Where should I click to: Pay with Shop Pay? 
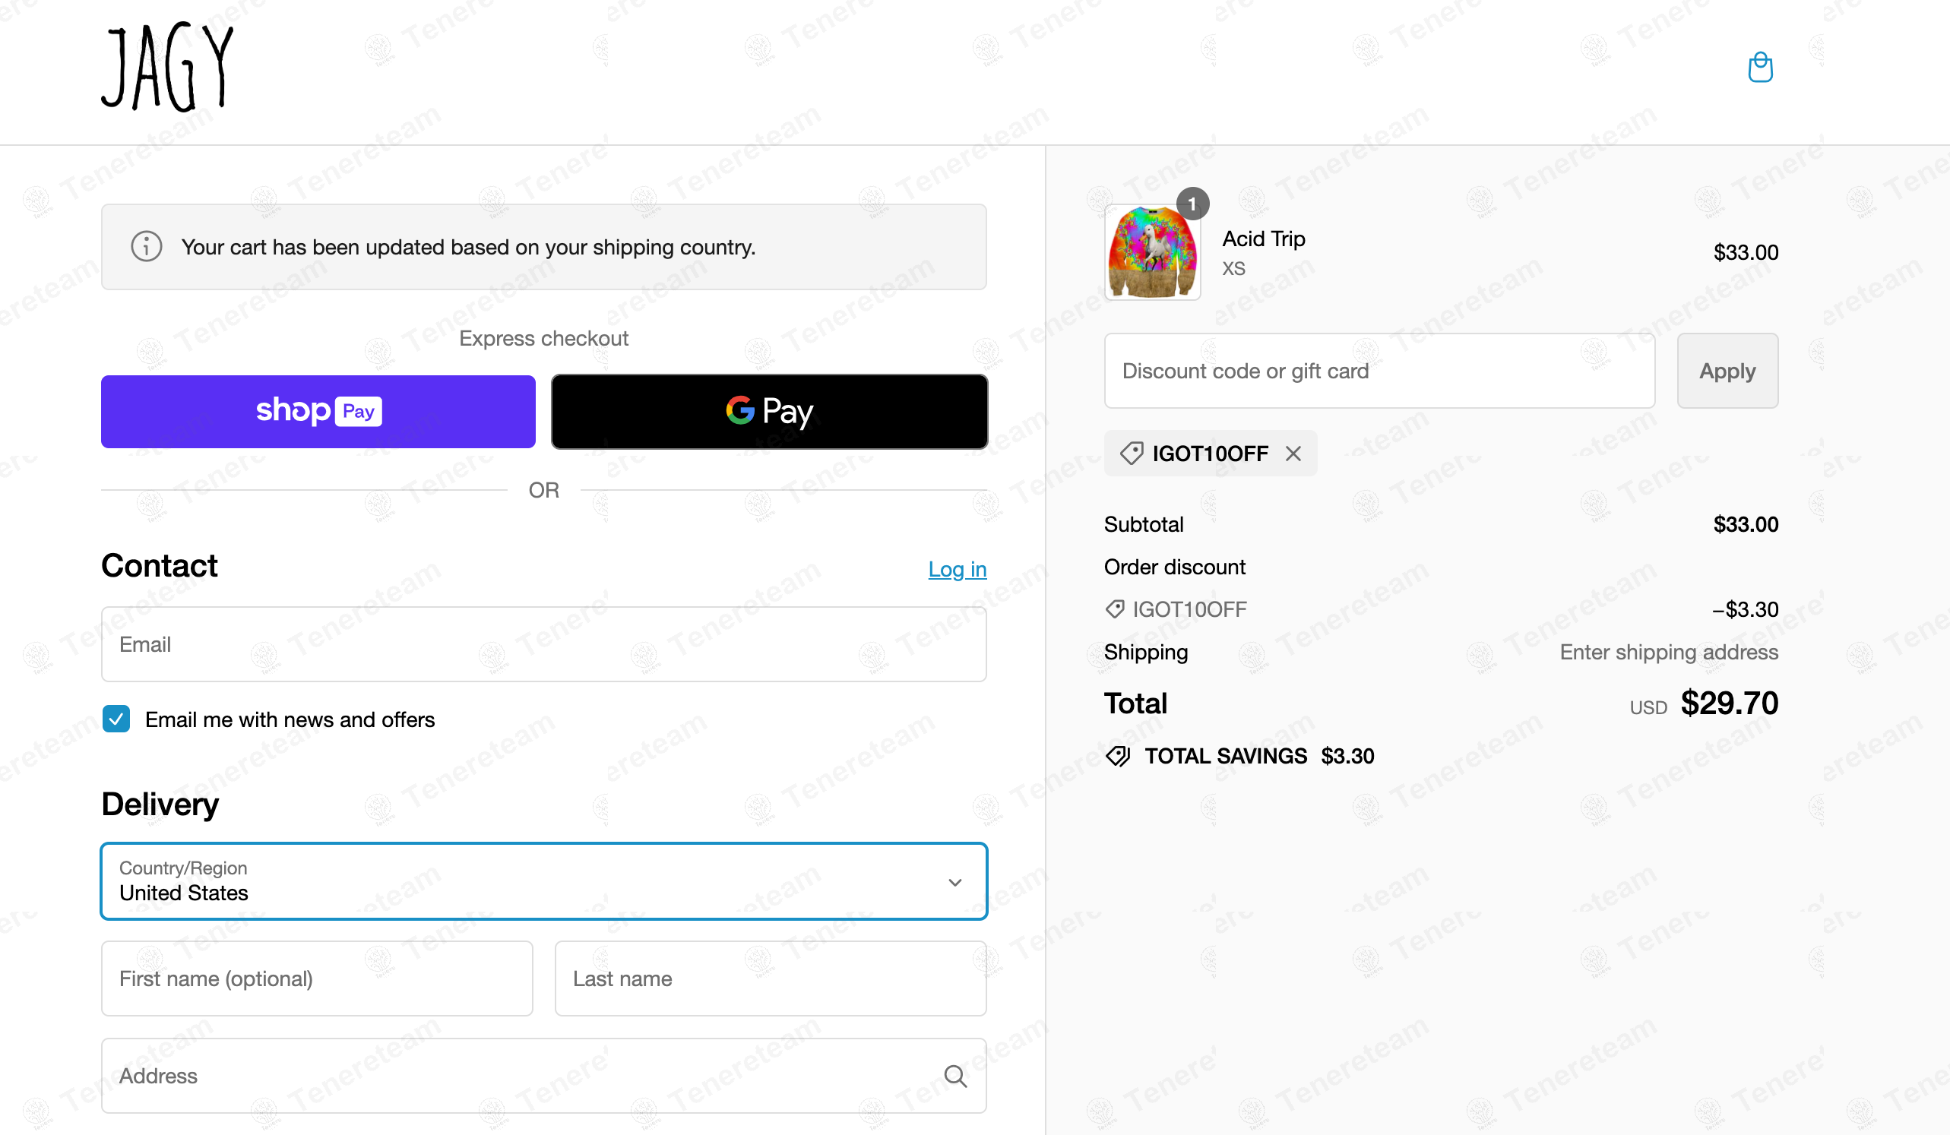[318, 412]
